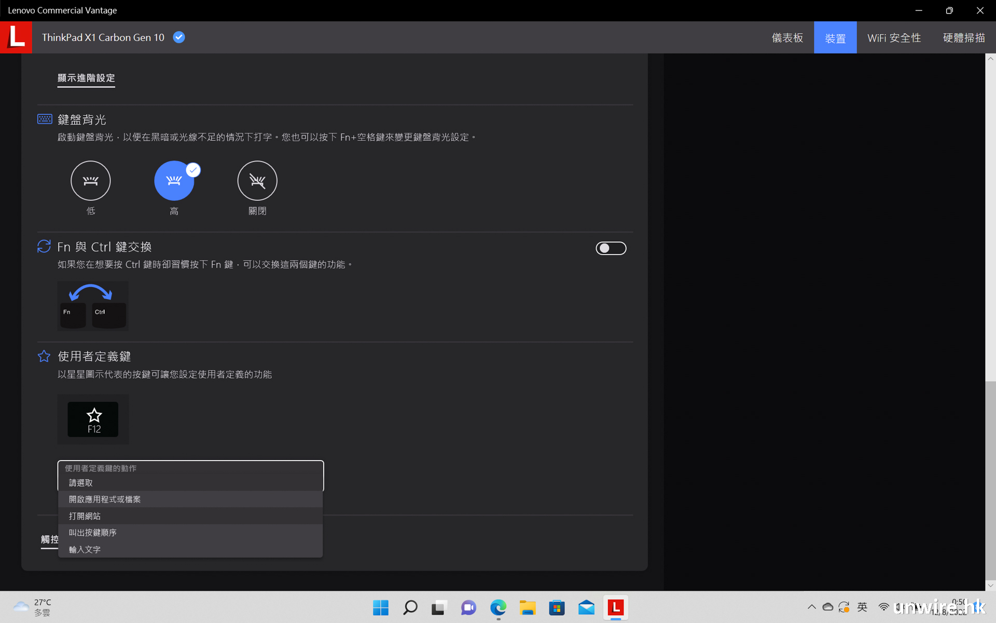This screenshot has height=623, width=996.
Task: Click the F12 star key image
Action: [93, 419]
